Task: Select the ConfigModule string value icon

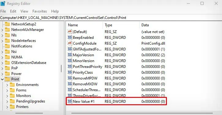Action: pos(70,43)
